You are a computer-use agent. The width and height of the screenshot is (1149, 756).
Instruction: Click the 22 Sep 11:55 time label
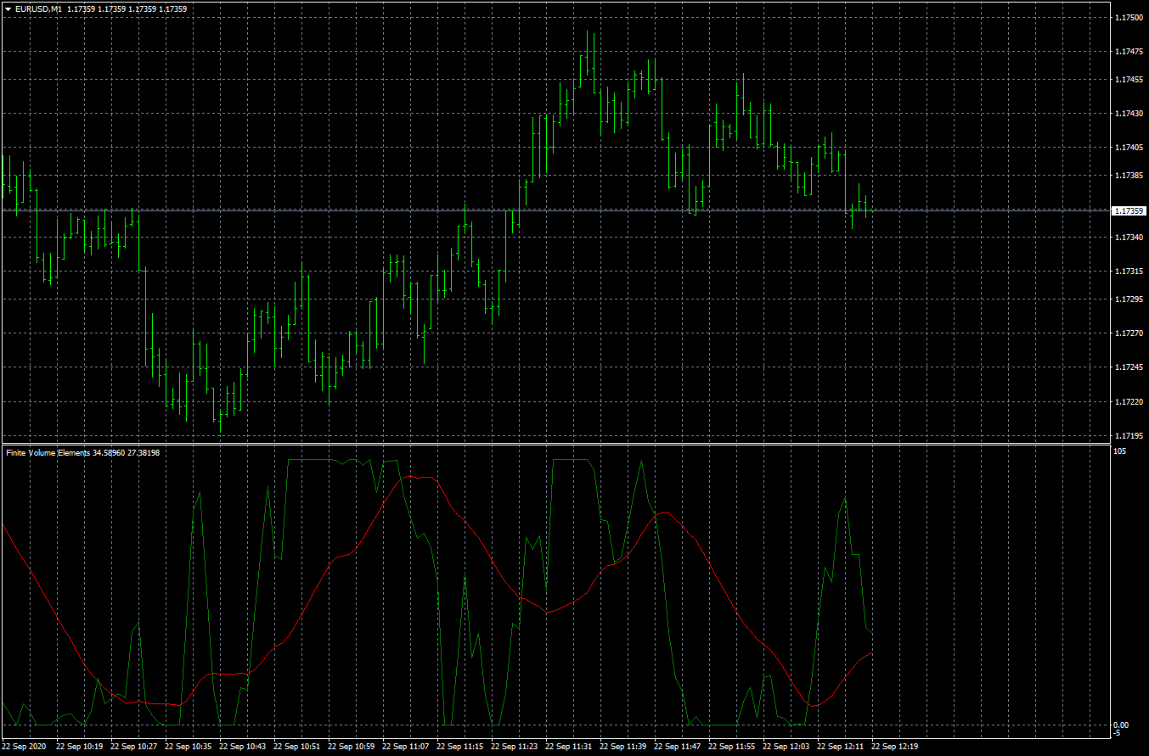(x=732, y=747)
